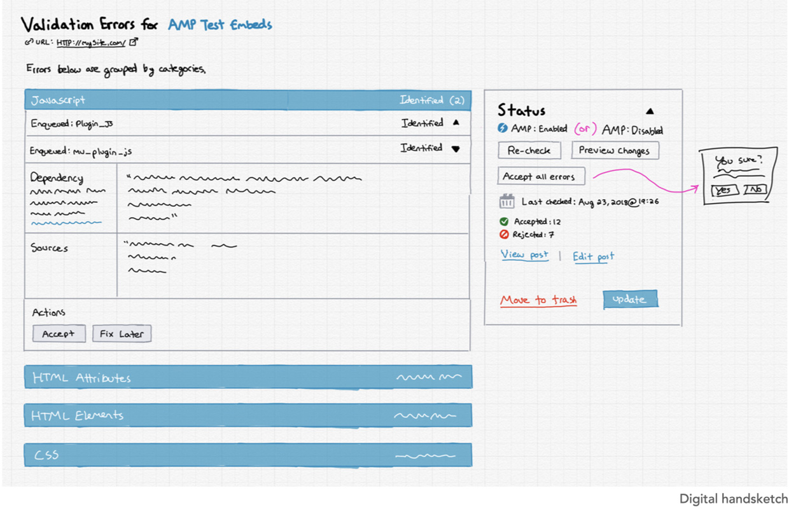Screen dimensions: 789x528
Task: Click Preview changes button
Action: coord(615,151)
